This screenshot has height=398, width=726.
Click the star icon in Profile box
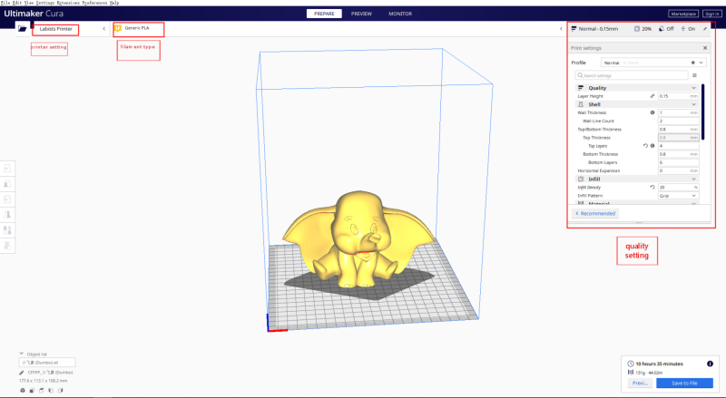(693, 63)
